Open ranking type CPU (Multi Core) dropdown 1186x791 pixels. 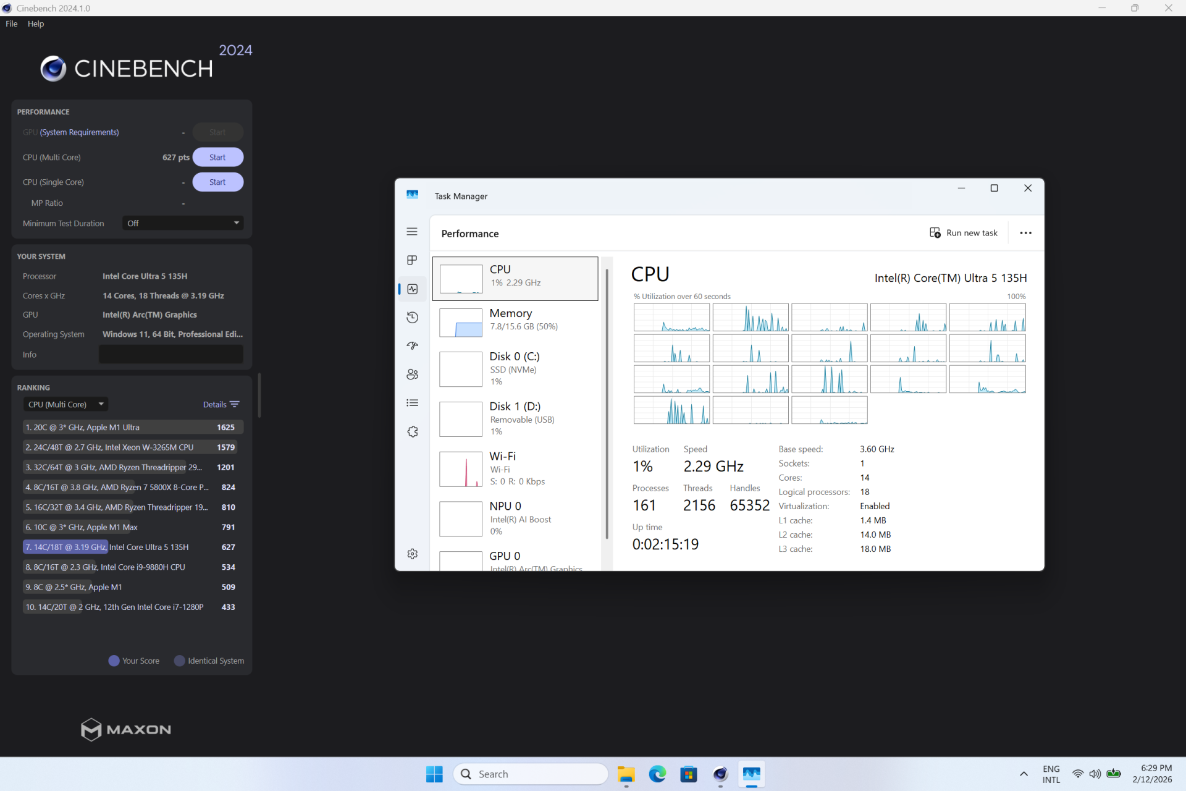pyautogui.click(x=65, y=404)
